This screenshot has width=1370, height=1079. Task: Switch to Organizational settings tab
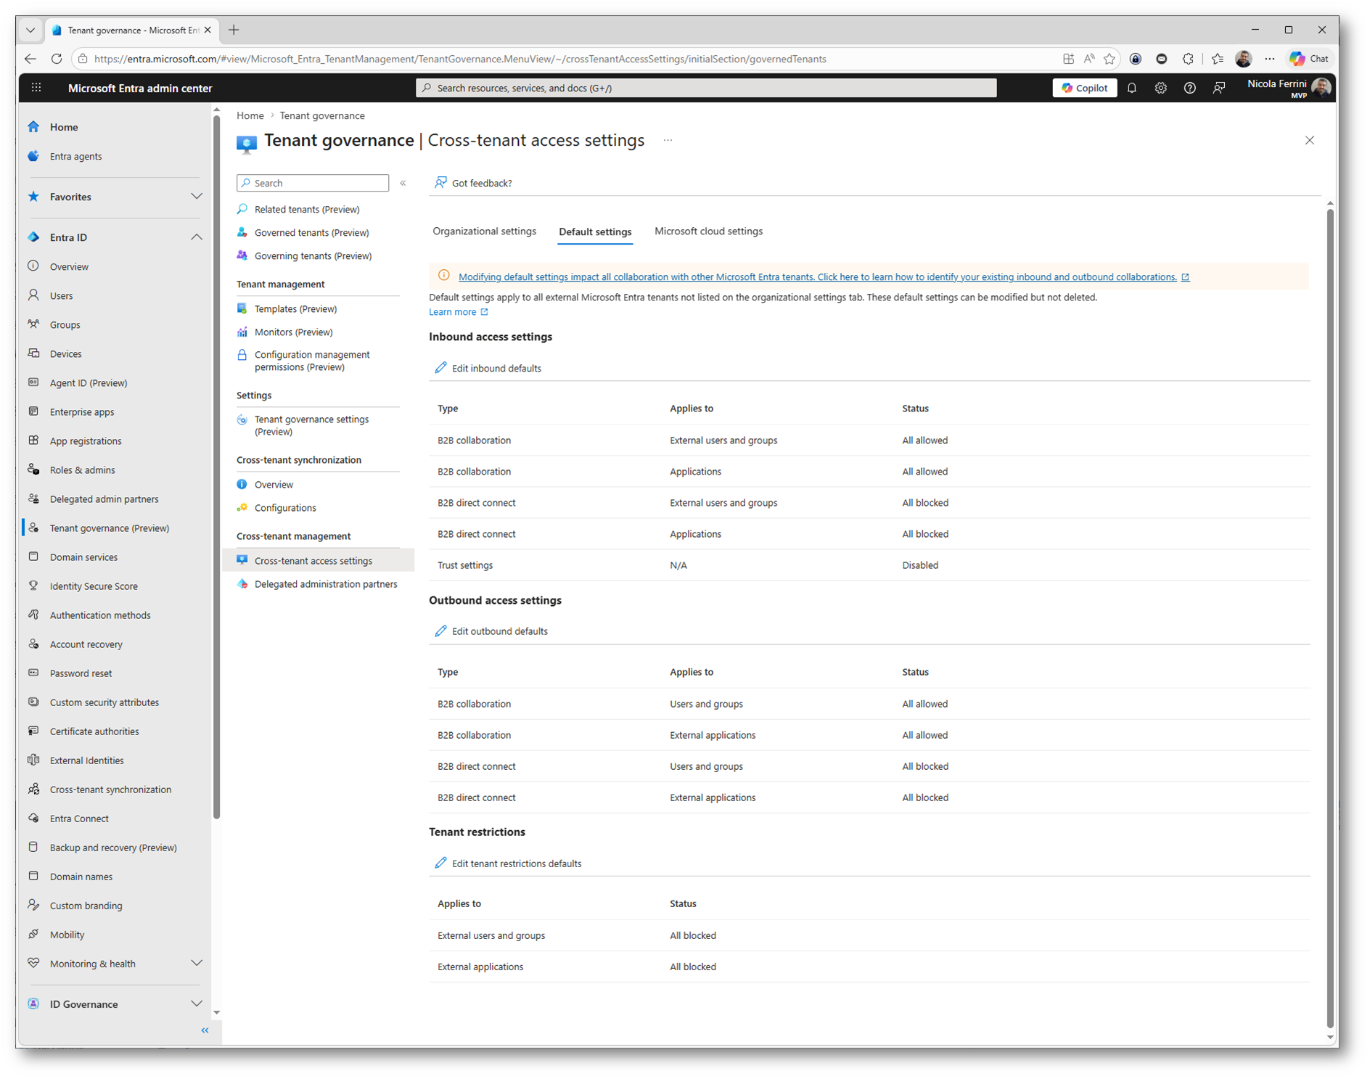(484, 231)
